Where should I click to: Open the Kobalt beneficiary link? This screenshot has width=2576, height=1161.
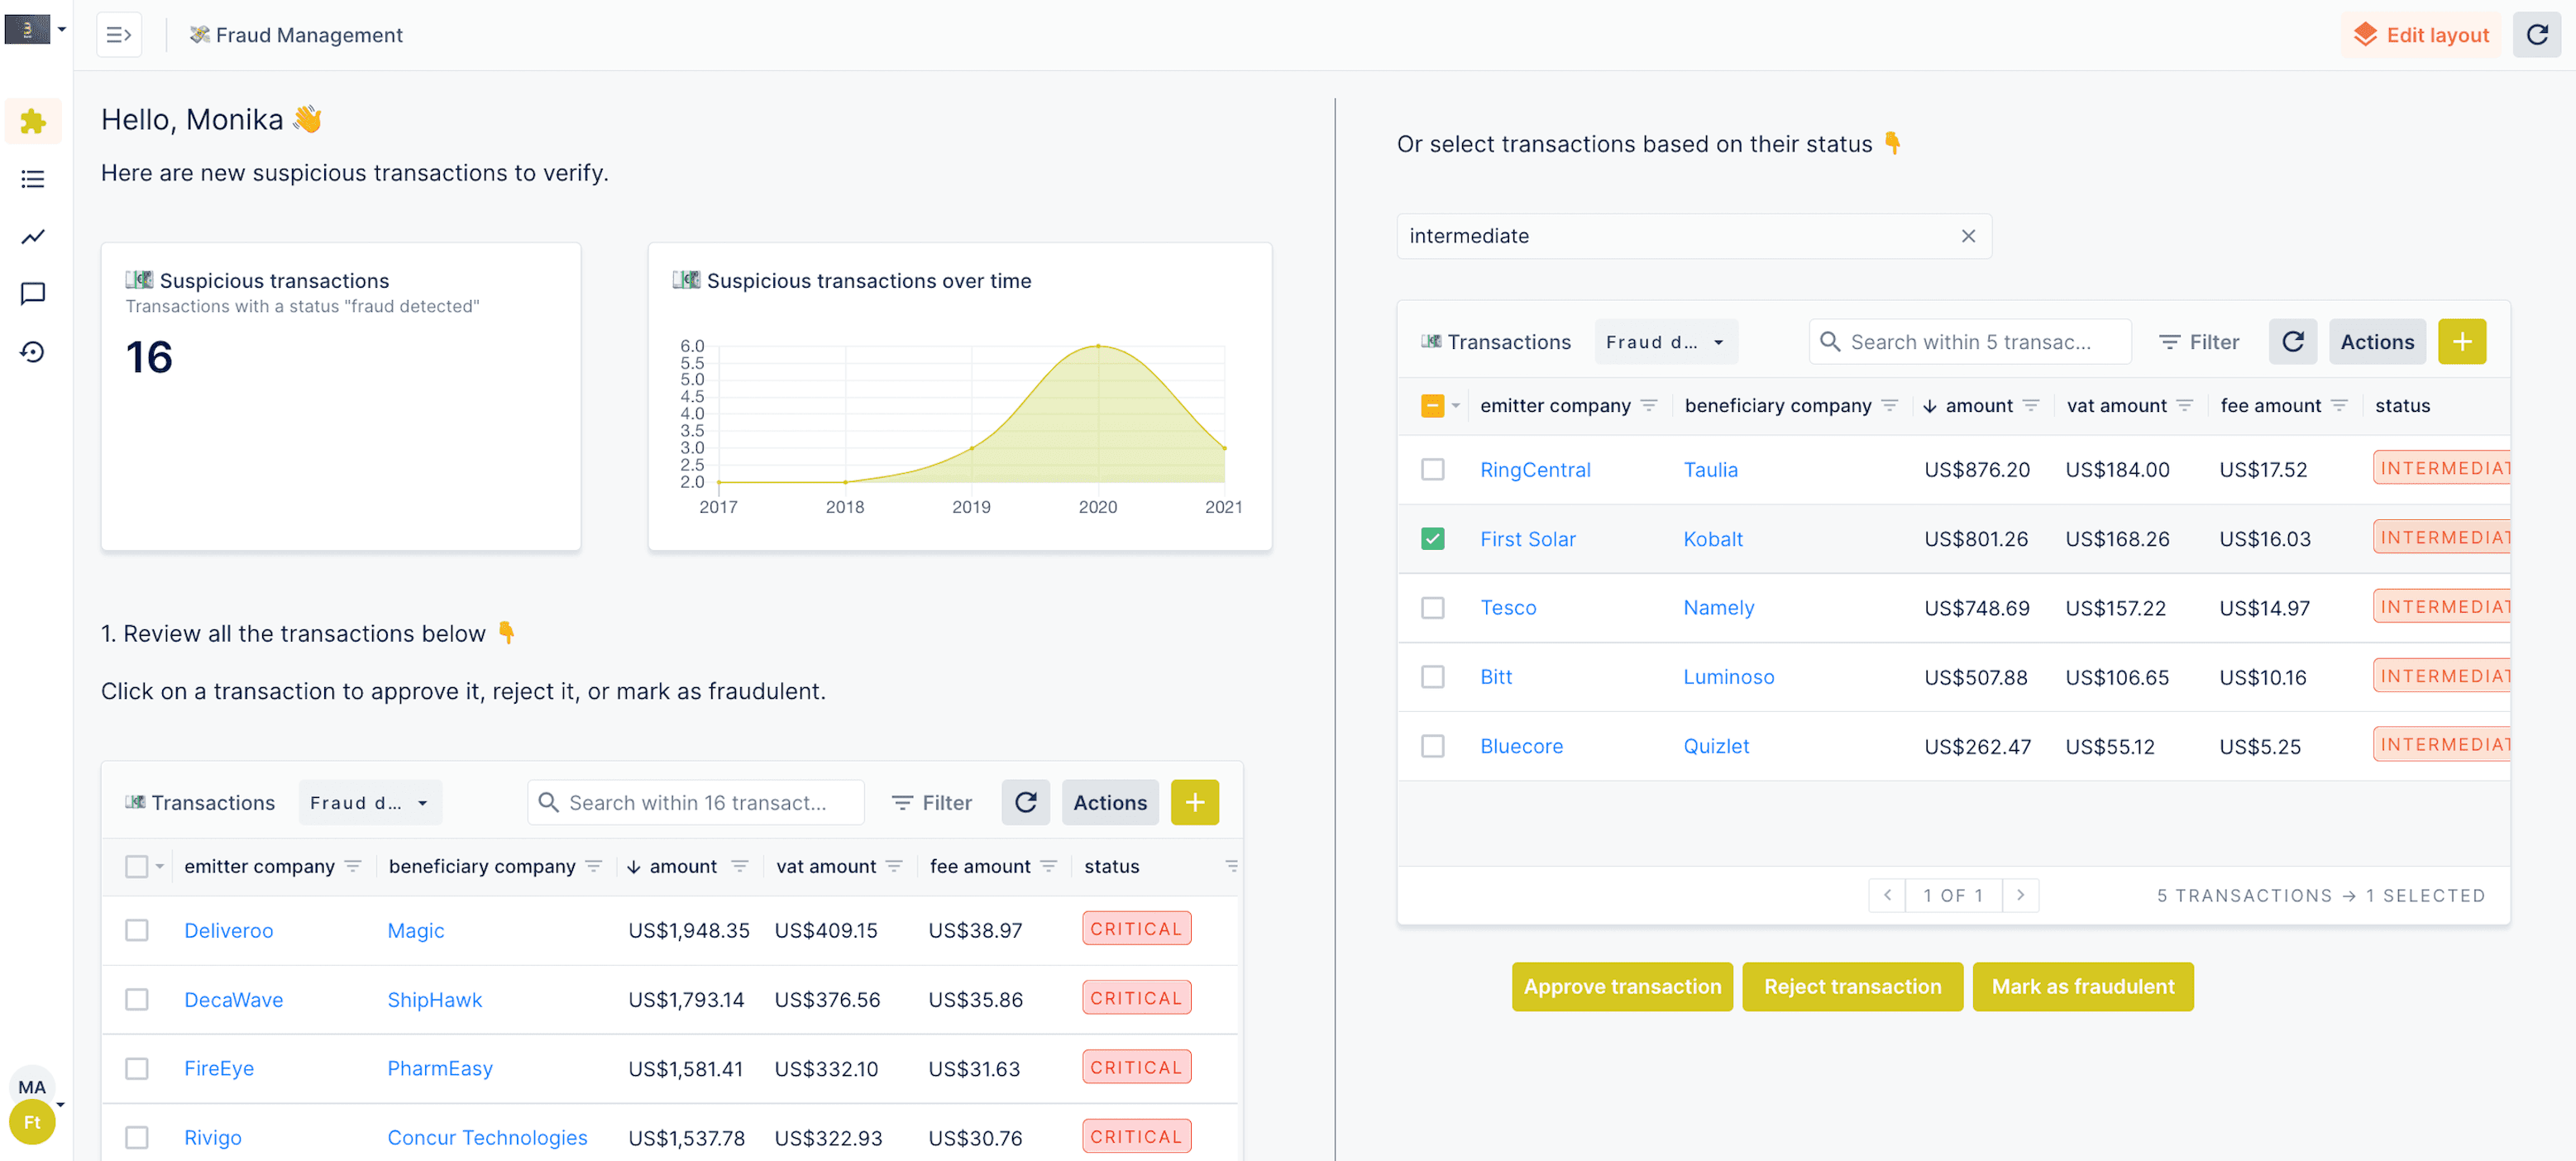[x=1712, y=538]
